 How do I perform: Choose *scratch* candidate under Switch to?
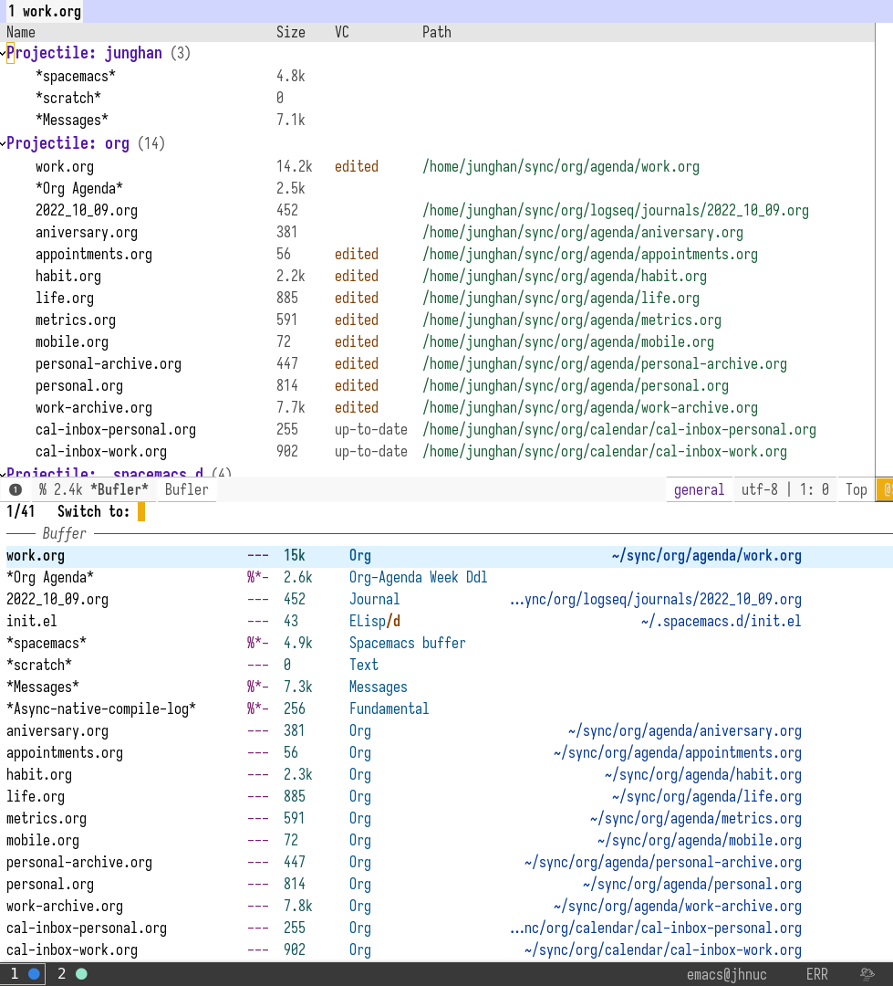pyautogui.click(x=446, y=666)
